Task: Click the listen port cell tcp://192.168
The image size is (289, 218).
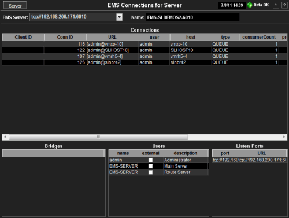Action: [225, 160]
